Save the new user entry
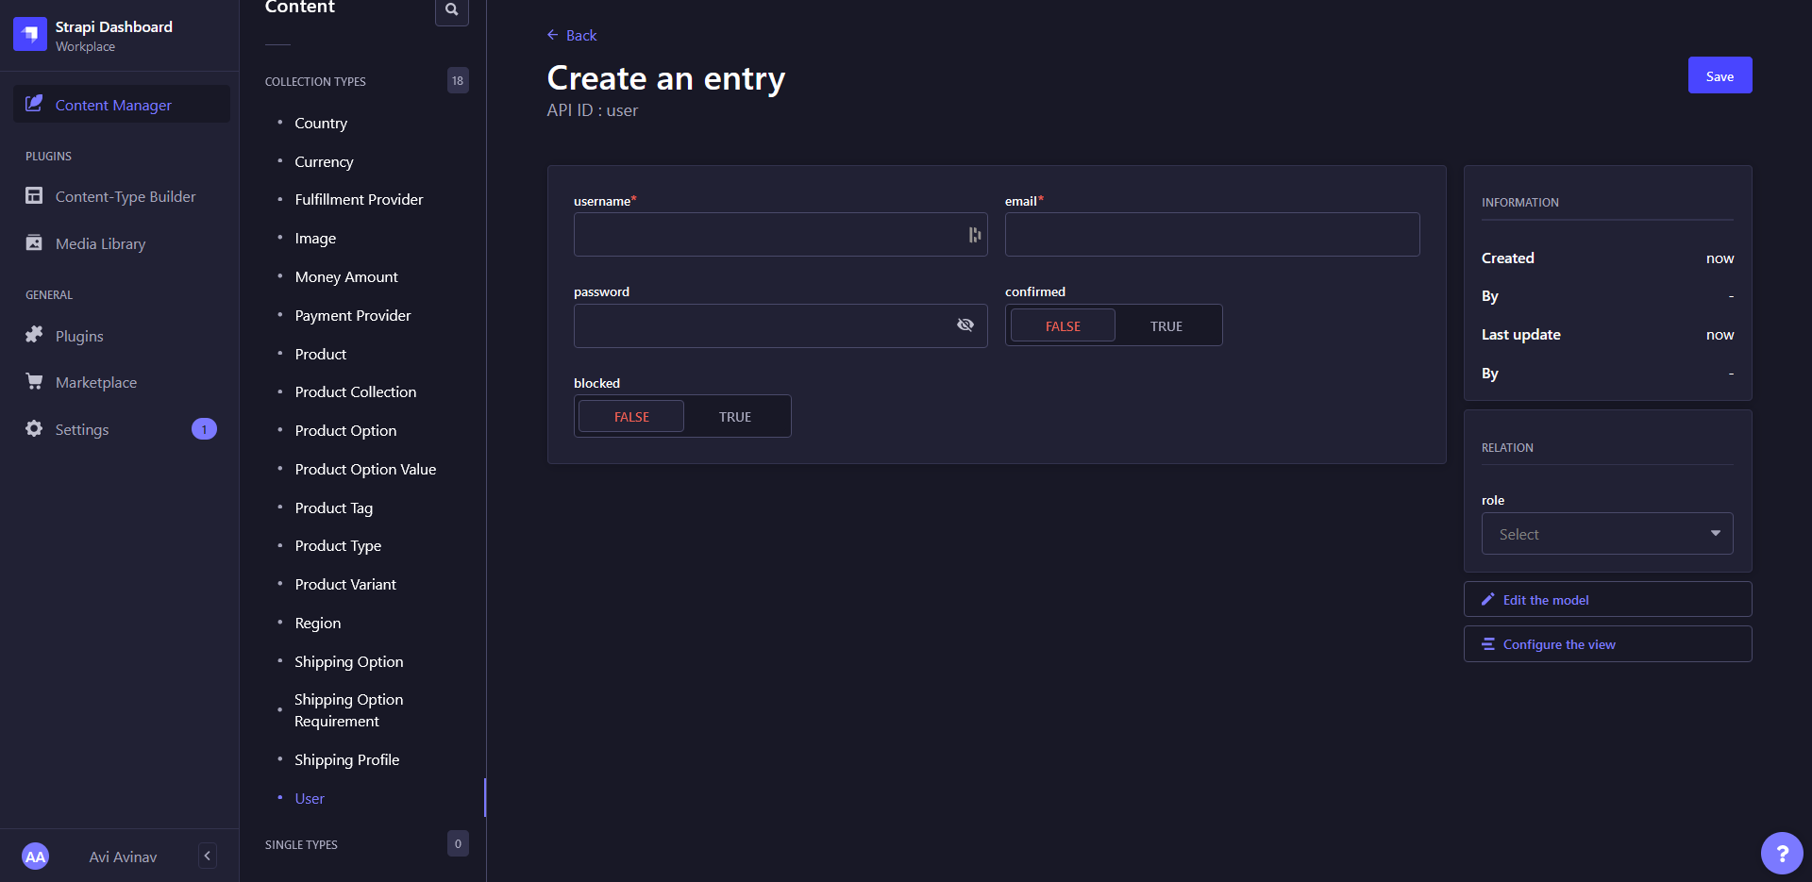Screen dimensions: 1812x882 pyautogui.click(x=1720, y=75)
